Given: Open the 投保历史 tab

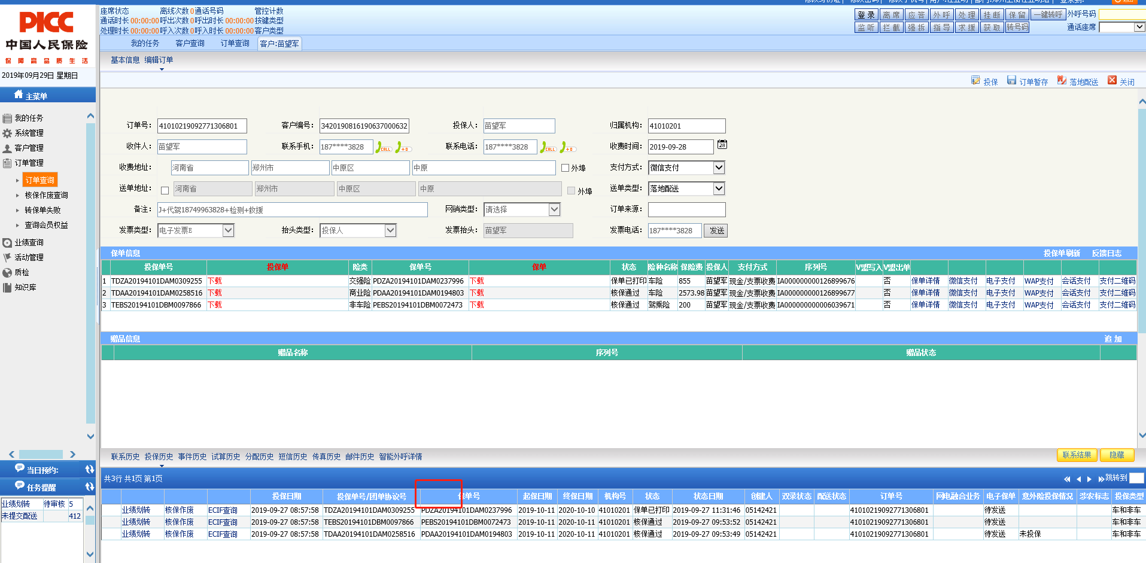Looking at the screenshot, I should point(159,457).
